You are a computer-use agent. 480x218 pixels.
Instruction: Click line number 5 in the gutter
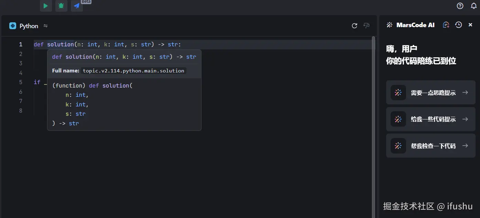pyautogui.click(x=21, y=82)
